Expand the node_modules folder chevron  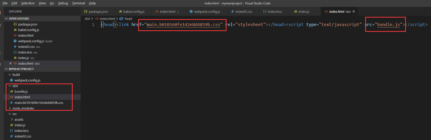coord(10,108)
